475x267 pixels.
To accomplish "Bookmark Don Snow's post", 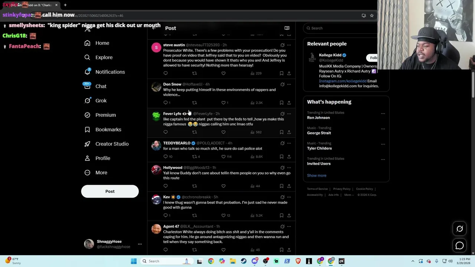I will pos(282,103).
